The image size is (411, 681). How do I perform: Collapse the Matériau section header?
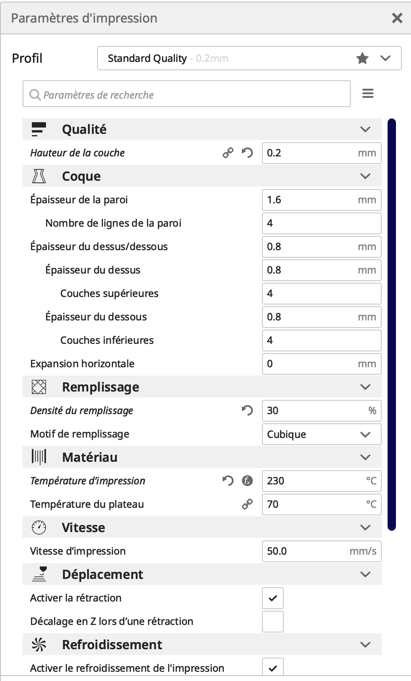coord(202,457)
